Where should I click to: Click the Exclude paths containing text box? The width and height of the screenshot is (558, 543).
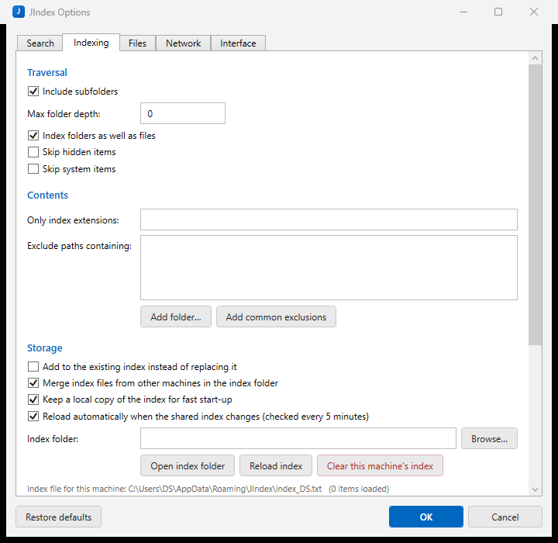[x=329, y=268]
